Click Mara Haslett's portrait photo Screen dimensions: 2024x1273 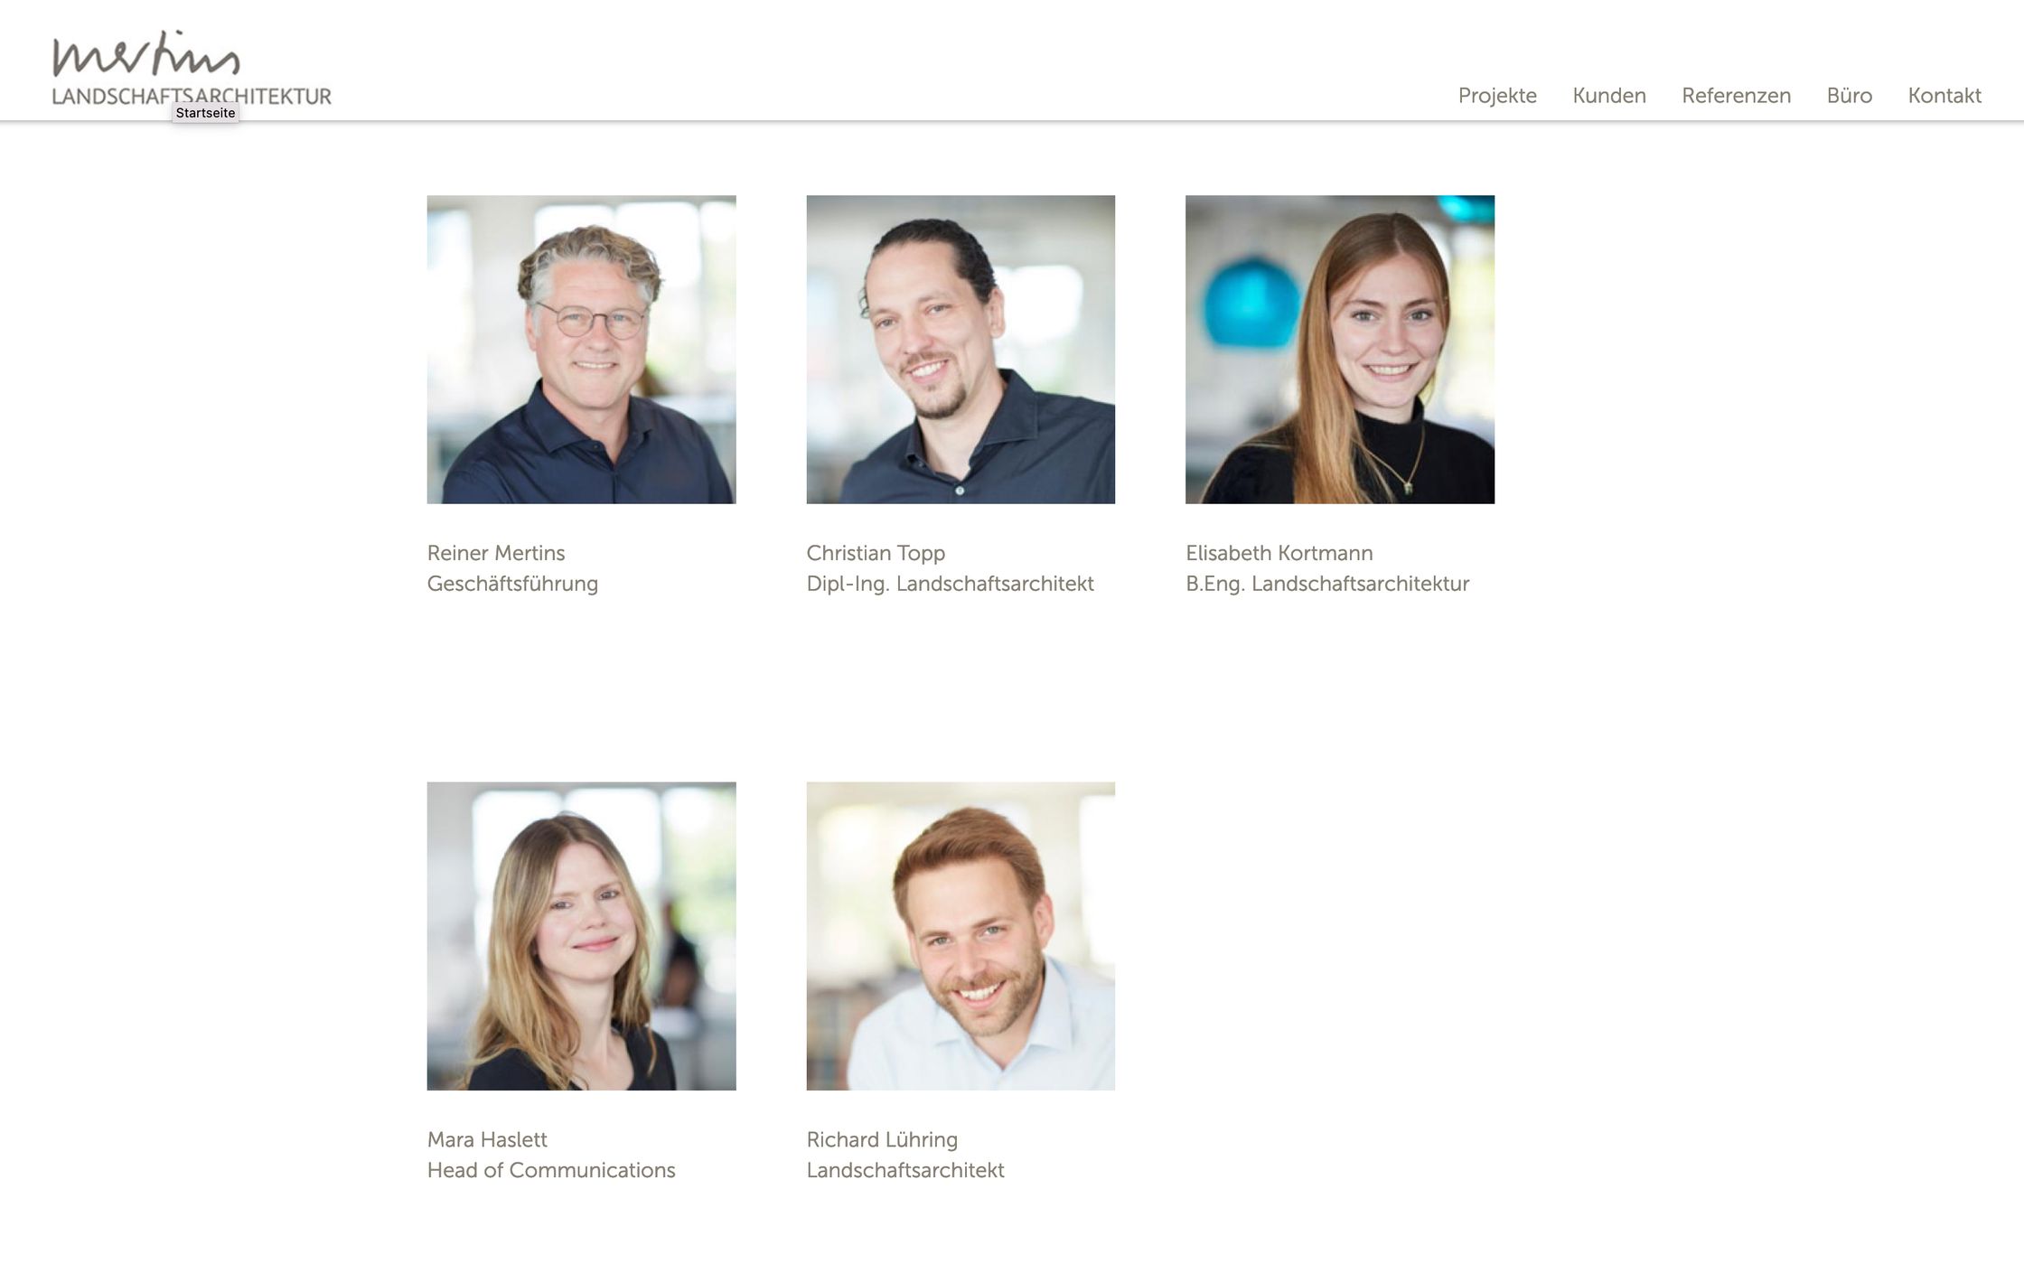[581, 936]
